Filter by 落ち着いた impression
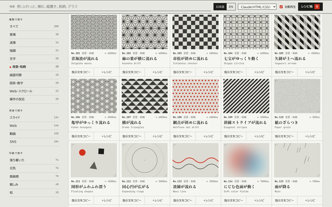 (x=34, y=160)
